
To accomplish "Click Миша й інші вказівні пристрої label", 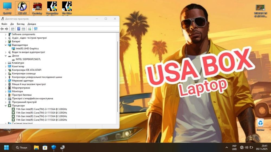I will click(x=29, y=84).
